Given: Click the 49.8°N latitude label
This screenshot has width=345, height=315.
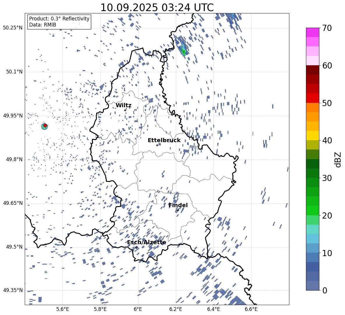Looking at the screenshot, I should [14, 159].
